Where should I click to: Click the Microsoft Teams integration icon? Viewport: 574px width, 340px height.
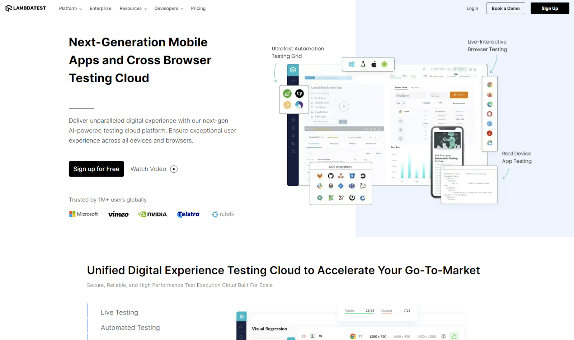[x=352, y=186]
